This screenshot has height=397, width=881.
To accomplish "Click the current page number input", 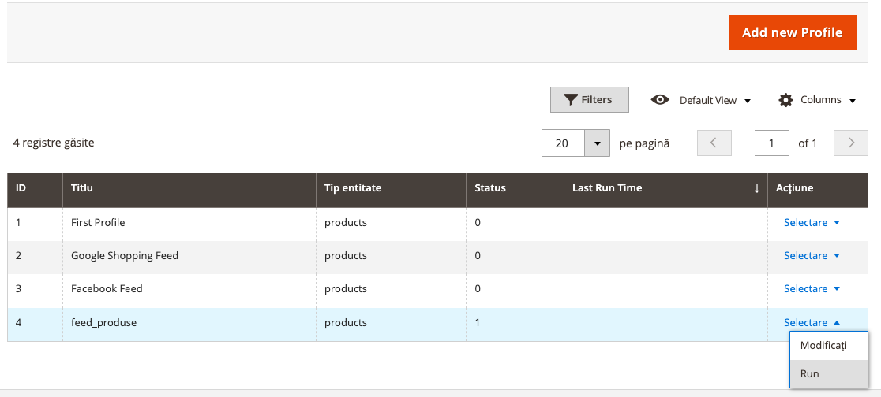I will pyautogui.click(x=771, y=143).
